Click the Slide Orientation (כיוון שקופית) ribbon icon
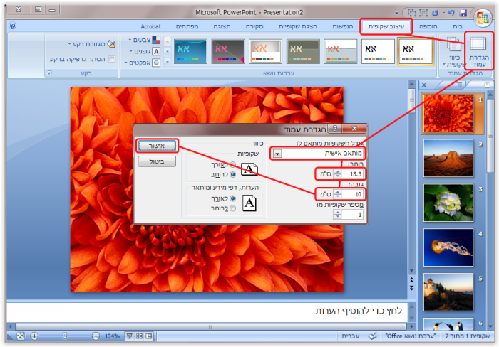499x347 pixels. 453,51
